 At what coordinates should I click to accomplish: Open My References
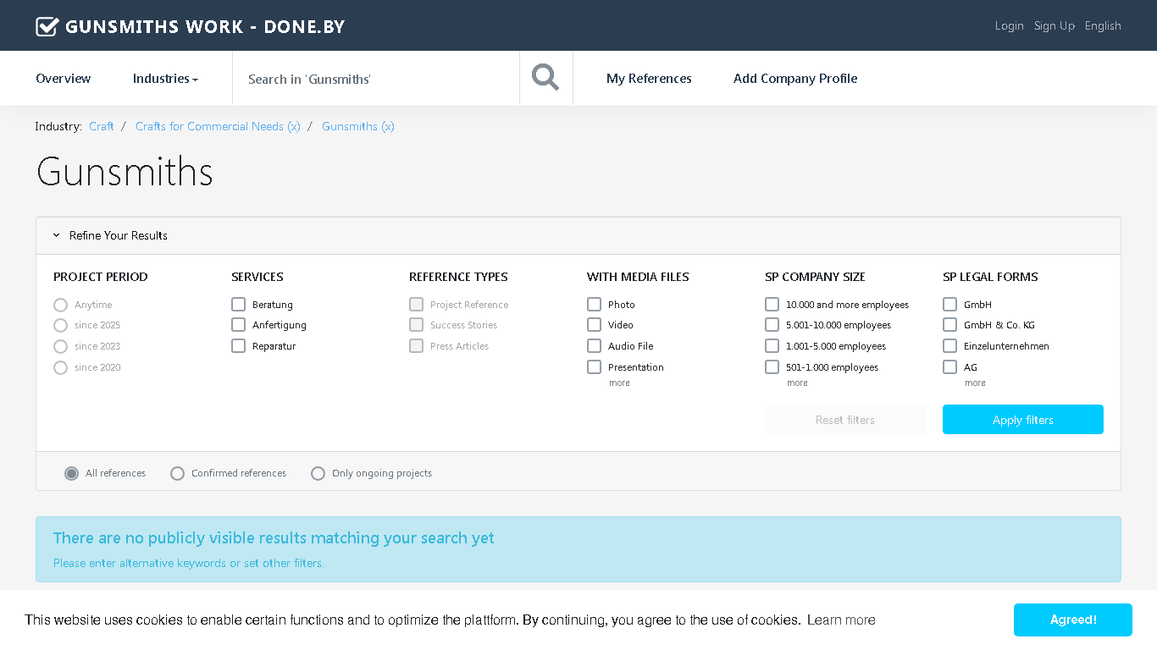click(x=649, y=79)
